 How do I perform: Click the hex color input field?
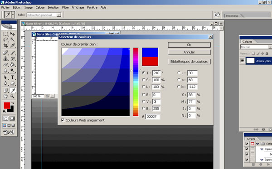tap(152, 116)
